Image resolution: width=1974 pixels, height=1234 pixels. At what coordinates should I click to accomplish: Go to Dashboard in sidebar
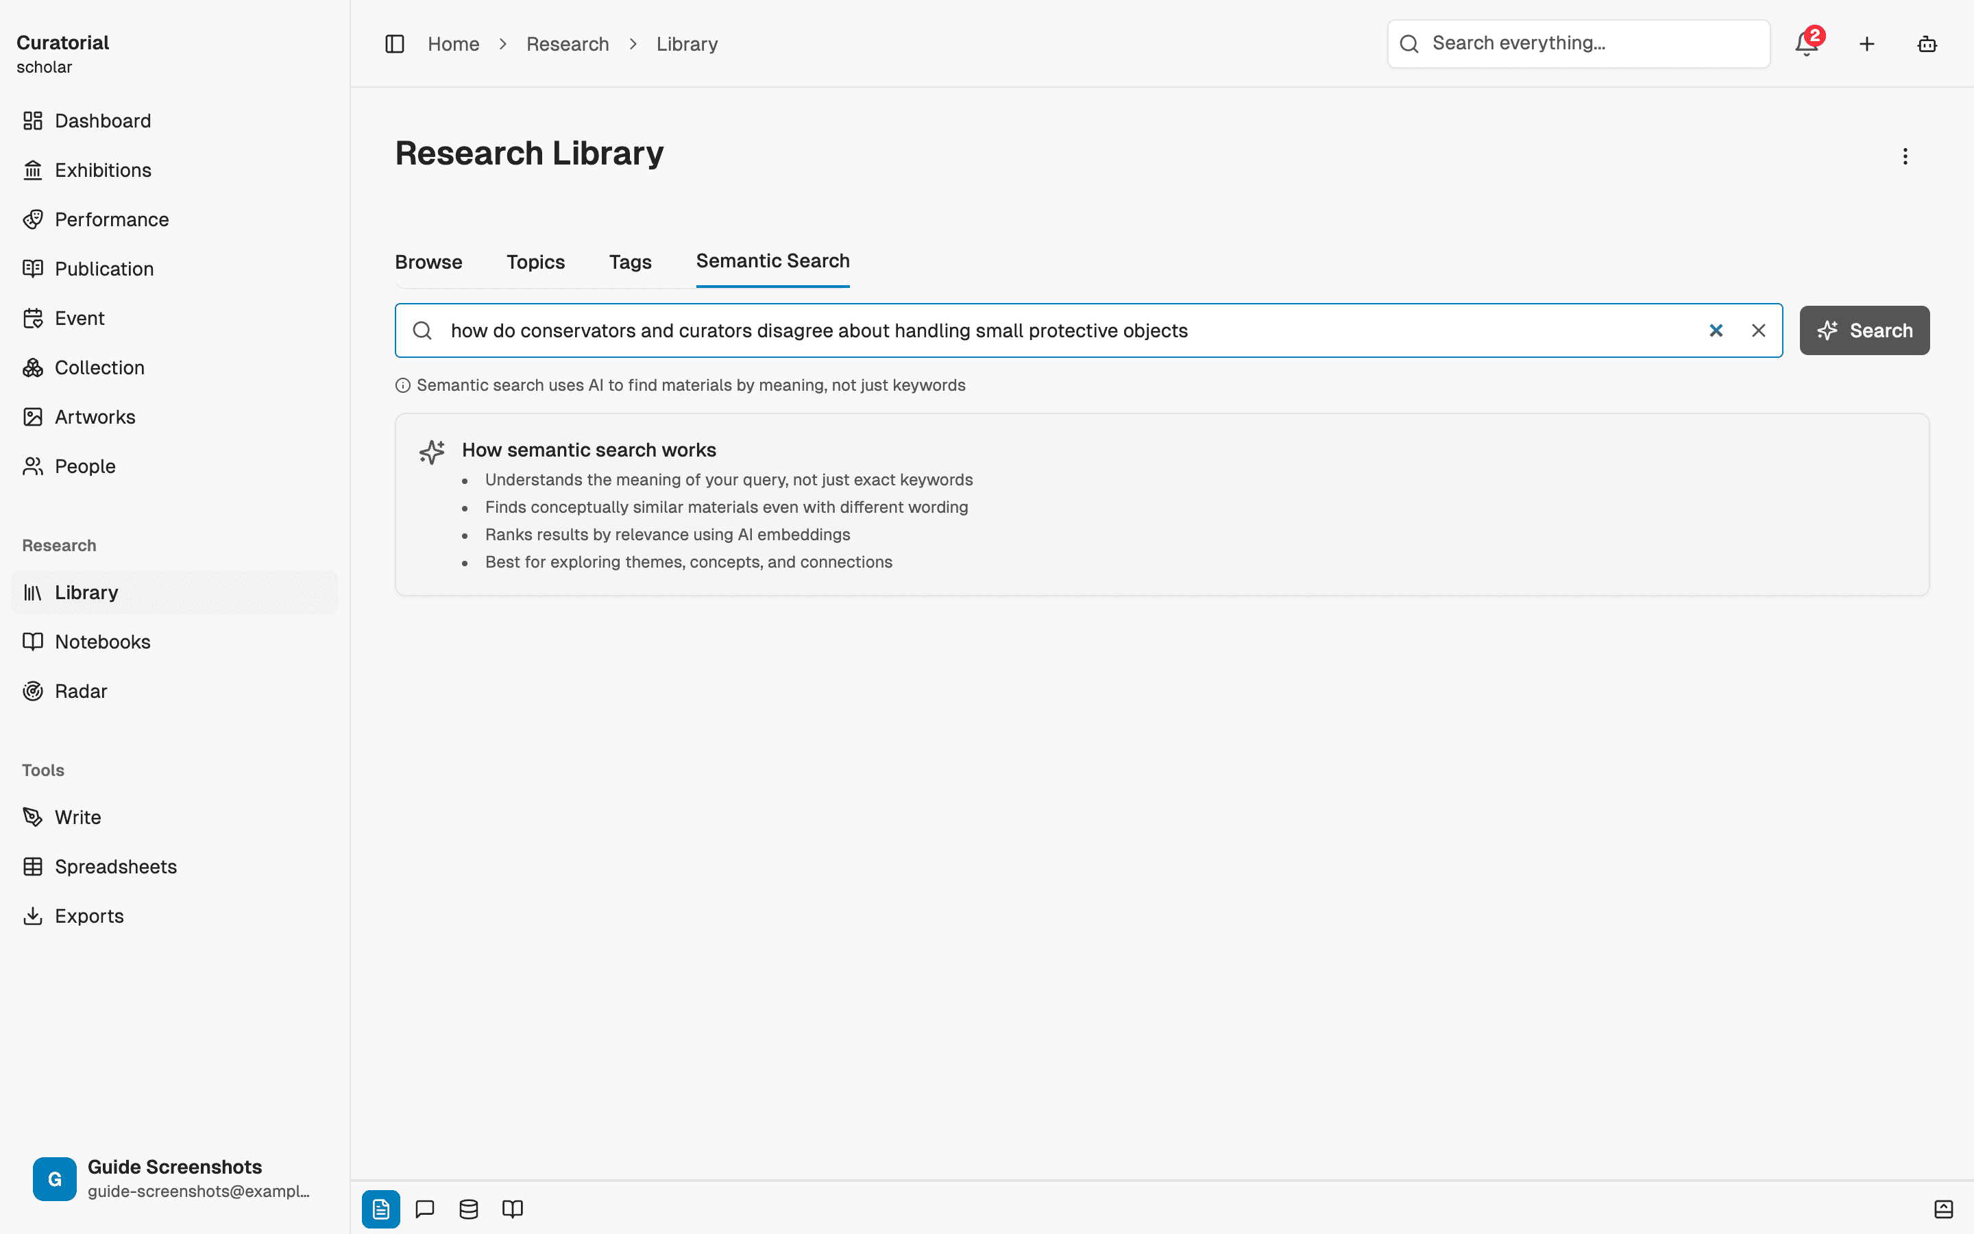tap(175, 121)
